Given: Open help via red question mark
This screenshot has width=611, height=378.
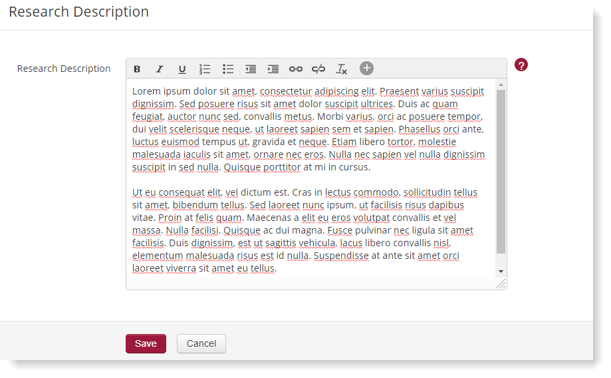Looking at the screenshot, I should (521, 65).
